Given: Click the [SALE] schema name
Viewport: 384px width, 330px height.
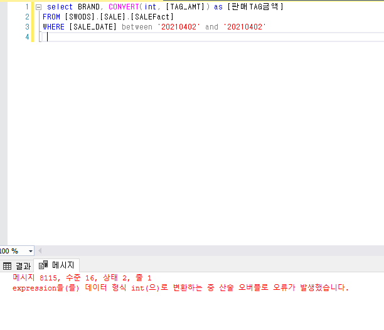Looking at the screenshot, I should coord(112,17).
